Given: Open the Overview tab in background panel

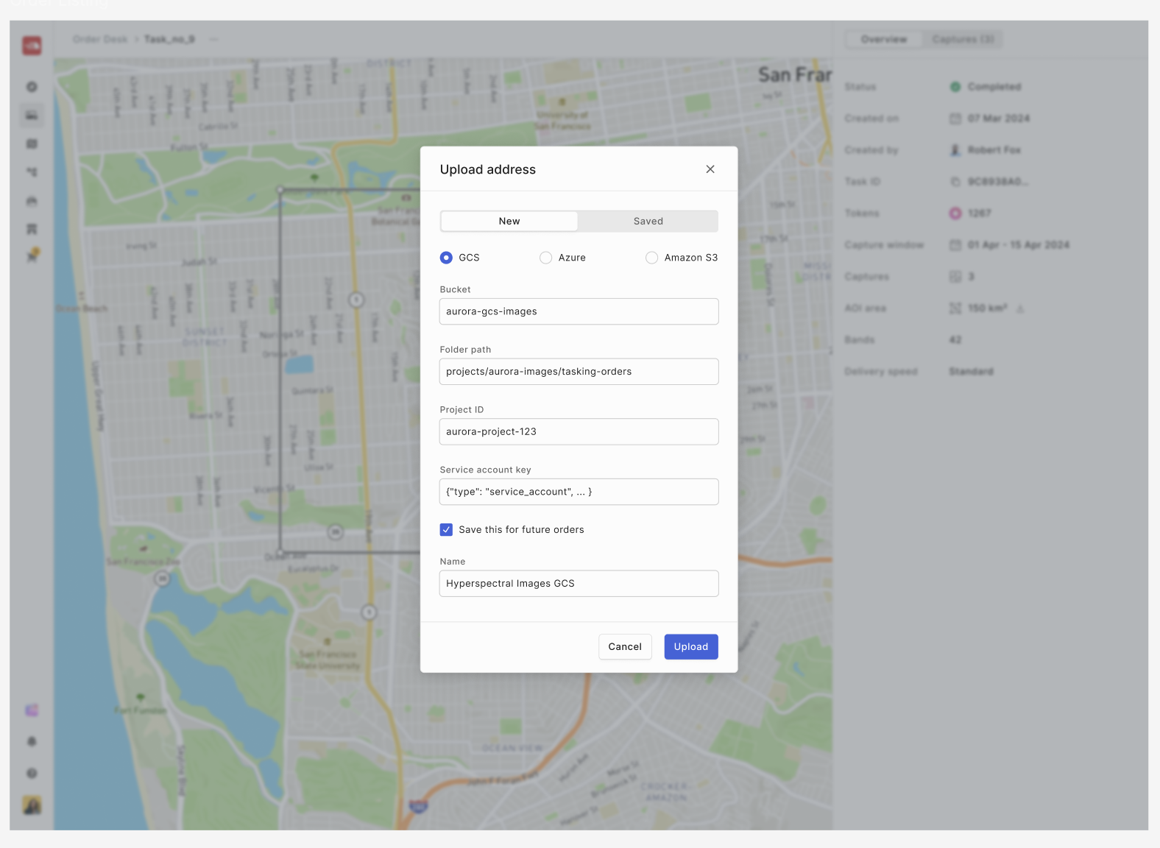Looking at the screenshot, I should [884, 39].
